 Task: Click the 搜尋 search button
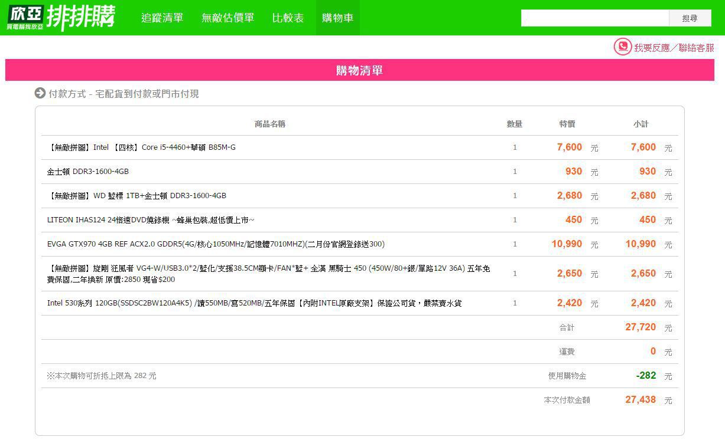[690, 18]
